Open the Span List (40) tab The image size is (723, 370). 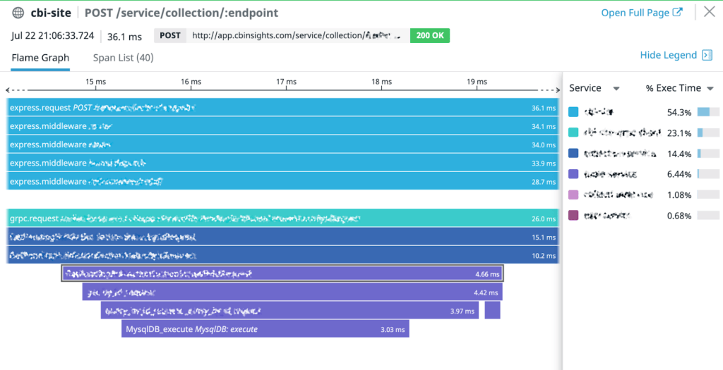pyautogui.click(x=124, y=58)
